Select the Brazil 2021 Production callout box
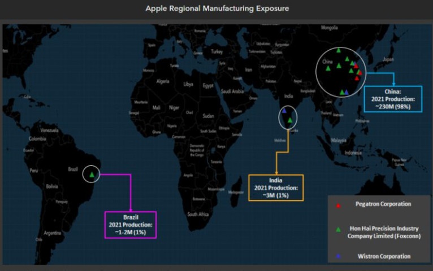 pos(131,224)
